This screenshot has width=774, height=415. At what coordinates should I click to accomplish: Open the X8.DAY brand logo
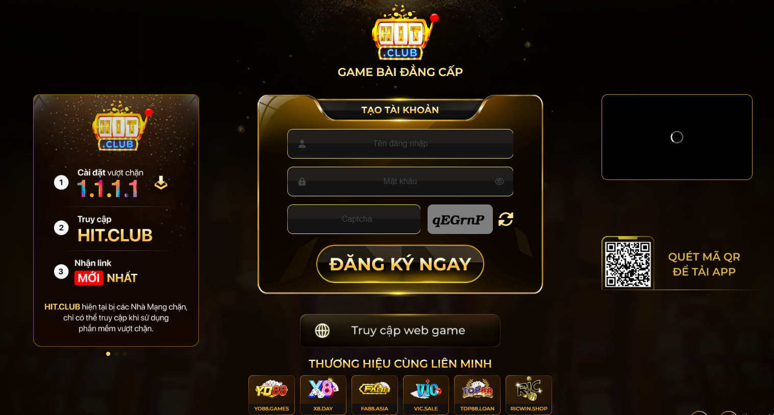pos(323,395)
